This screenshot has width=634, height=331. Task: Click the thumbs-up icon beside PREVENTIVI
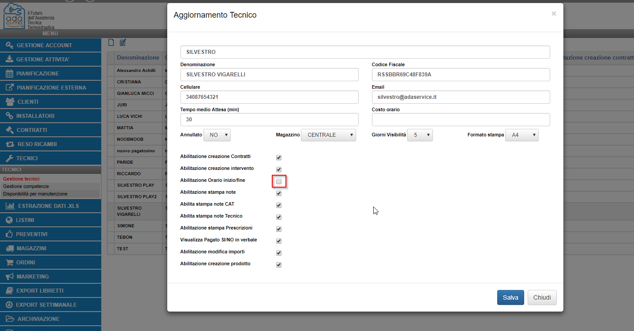(x=9, y=234)
